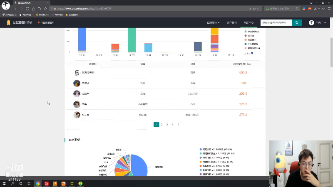Toggle the blue top gift-type legend entry
This screenshot has width=333, height=187.
[216, 149]
